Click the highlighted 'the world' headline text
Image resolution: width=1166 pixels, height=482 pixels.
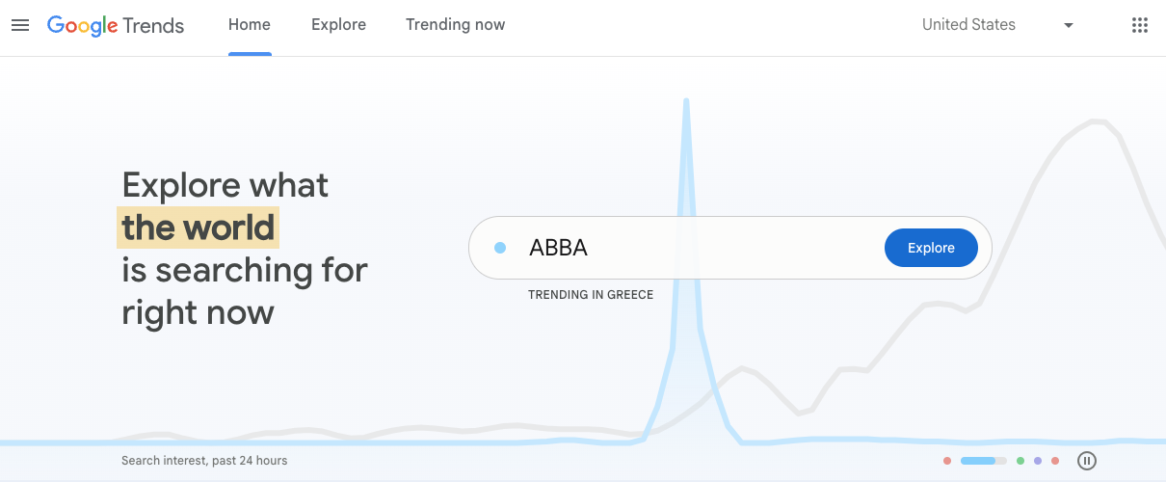tap(199, 228)
